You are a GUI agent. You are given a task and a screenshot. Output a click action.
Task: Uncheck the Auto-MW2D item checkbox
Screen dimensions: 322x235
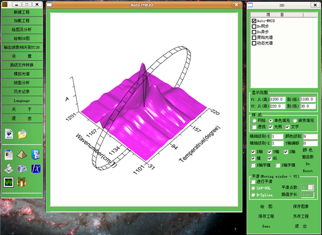(x=254, y=21)
